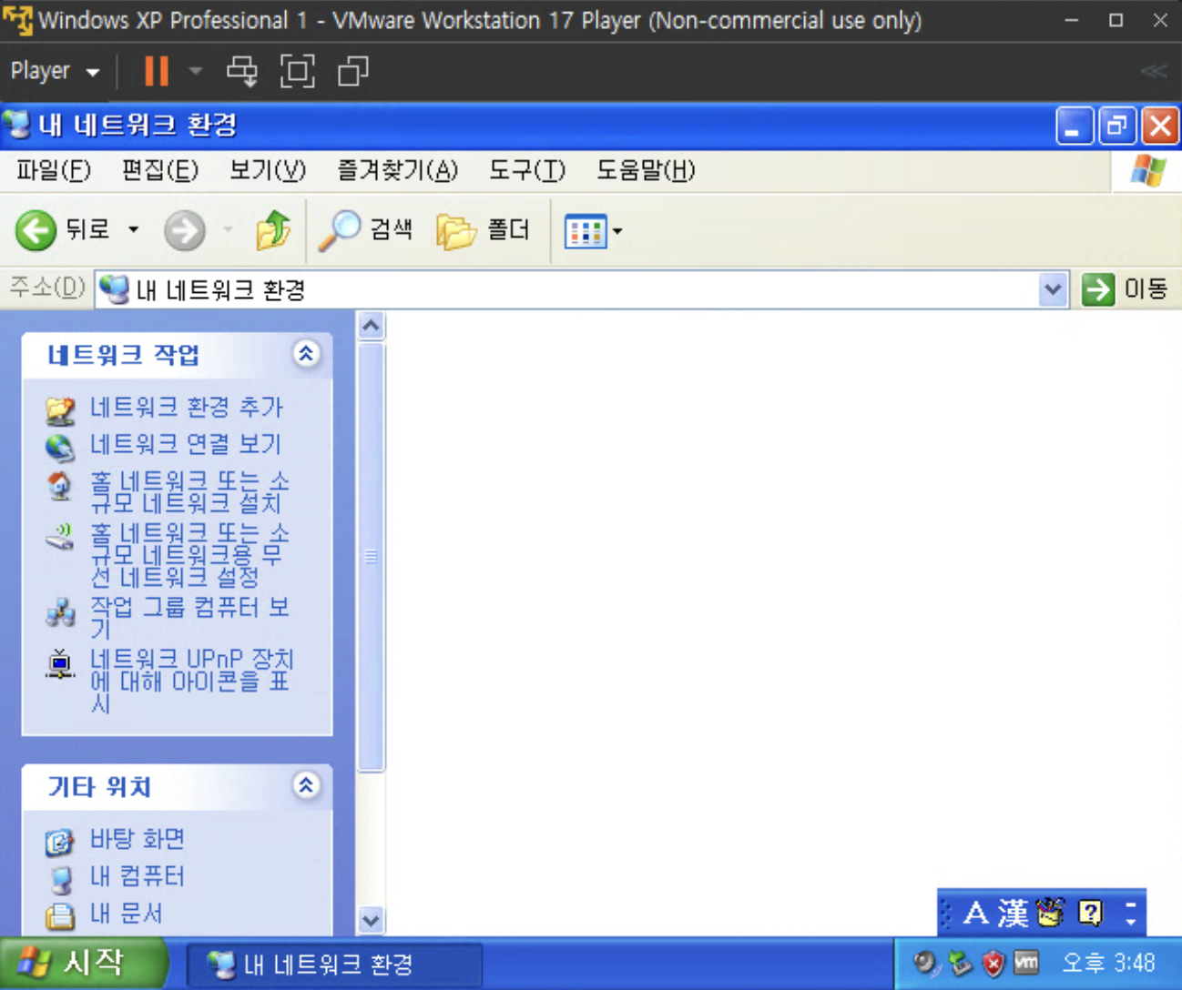The image size is (1182, 990).
Task: Click sidebar scrollbar down arrow
Action: pyautogui.click(x=371, y=919)
